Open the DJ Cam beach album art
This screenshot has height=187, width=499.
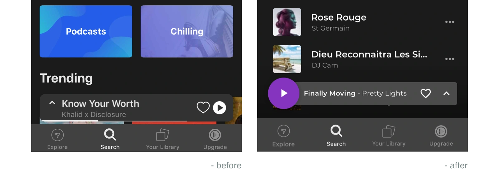[x=287, y=59]
